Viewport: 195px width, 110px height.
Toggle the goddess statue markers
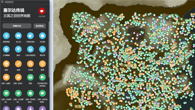click(x=6, y=49)
